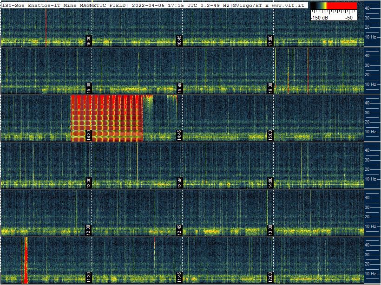
Task: Click the wide red spike in bottom row
Action: [26, 260]
